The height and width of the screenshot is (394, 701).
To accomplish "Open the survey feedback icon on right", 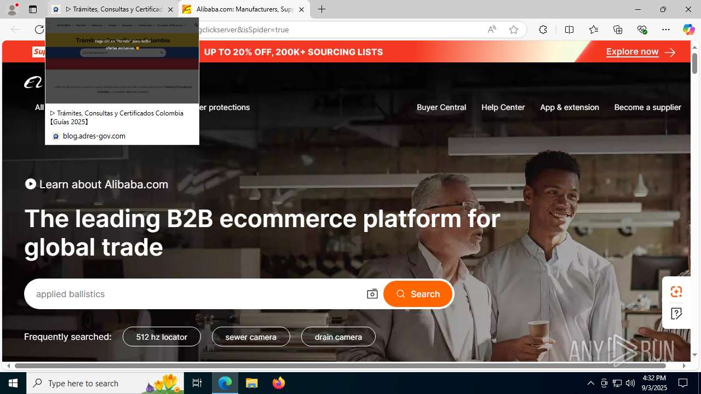I will 676,314.
